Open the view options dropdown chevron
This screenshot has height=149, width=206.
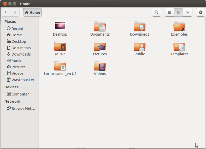pyautogui.click(x=188, y=12)
